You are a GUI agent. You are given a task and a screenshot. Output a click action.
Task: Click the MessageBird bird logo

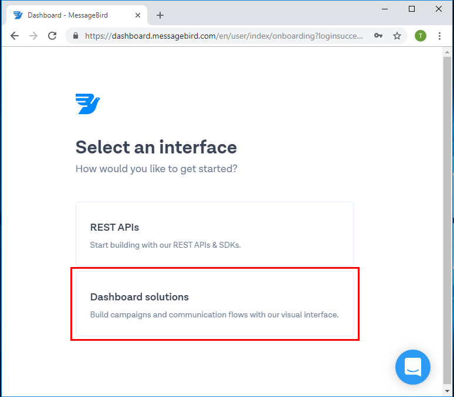(87, 104)
